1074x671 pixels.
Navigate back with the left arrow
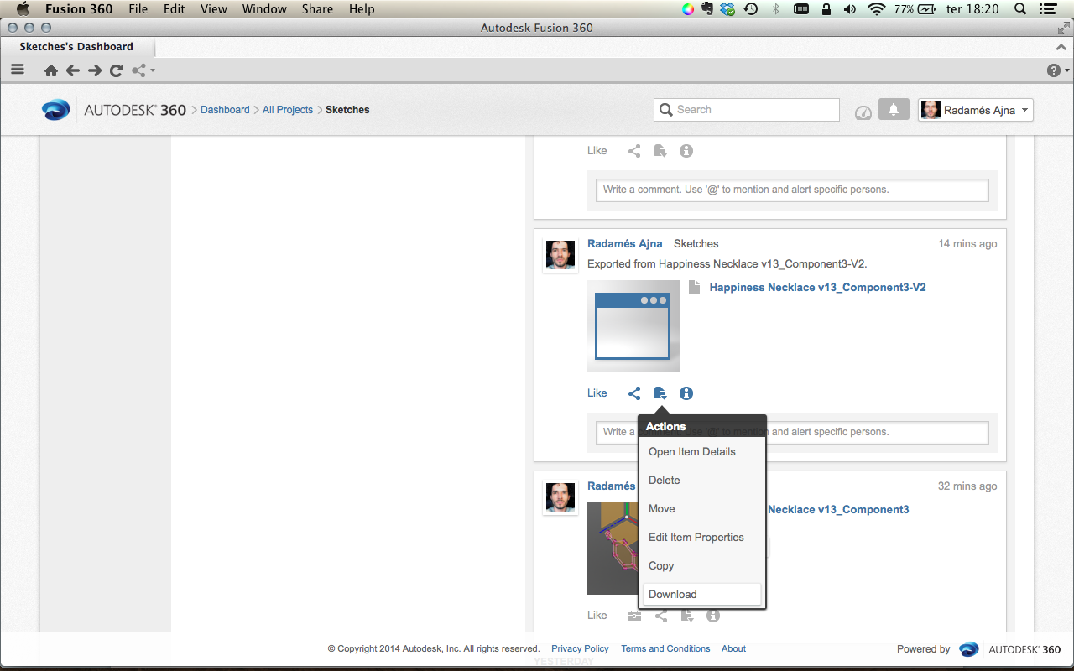tap(73, 70)
